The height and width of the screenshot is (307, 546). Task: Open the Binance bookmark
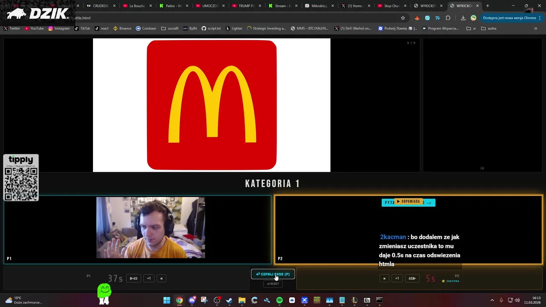[122, 29]
